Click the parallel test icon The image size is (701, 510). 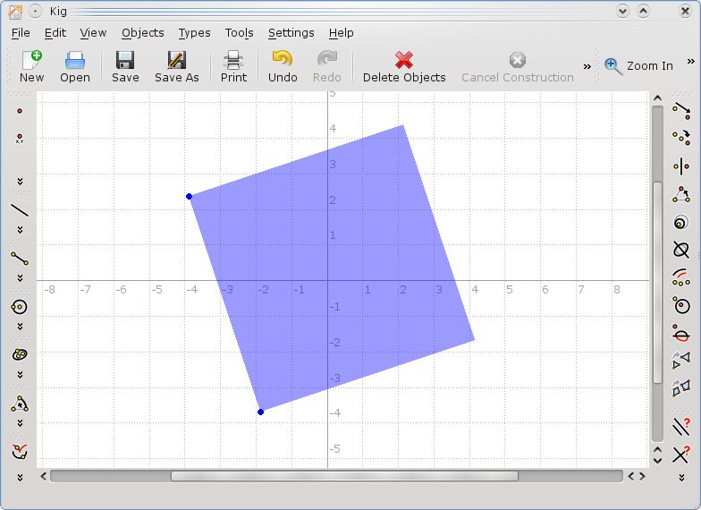(x=681, y=426)
